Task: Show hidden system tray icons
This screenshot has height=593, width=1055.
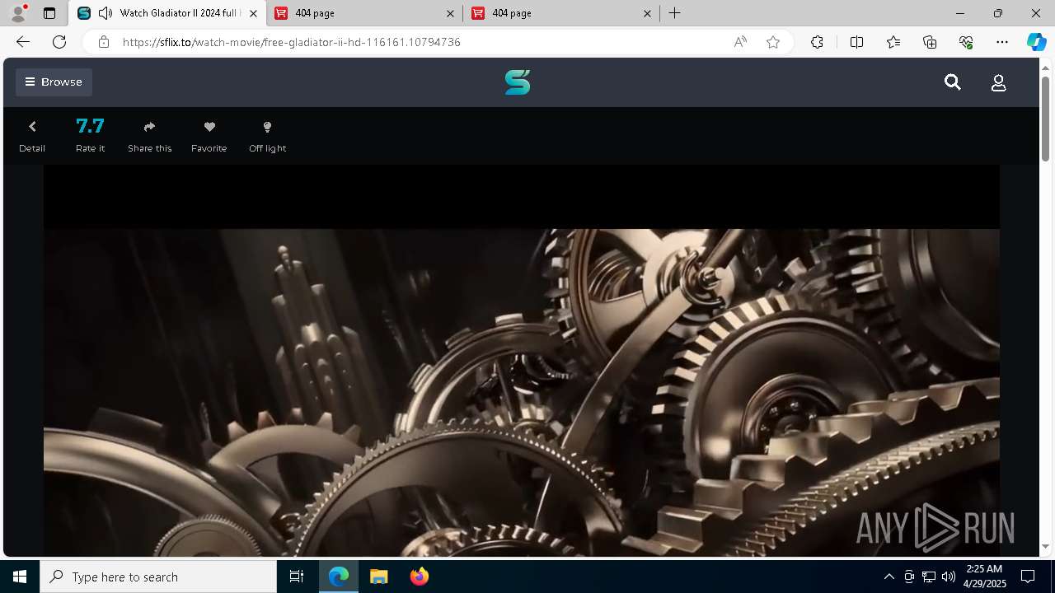Action: 889,577
